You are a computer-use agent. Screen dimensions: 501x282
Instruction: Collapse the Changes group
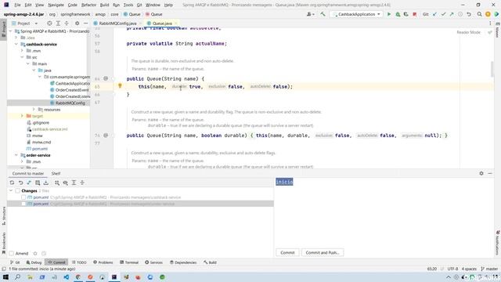pyautogui.click(x=11, y=191)
